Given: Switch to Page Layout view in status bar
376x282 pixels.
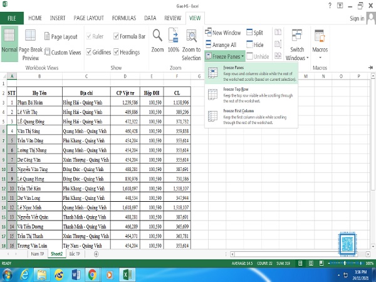Looking at the screenshot, I should 311,263.
